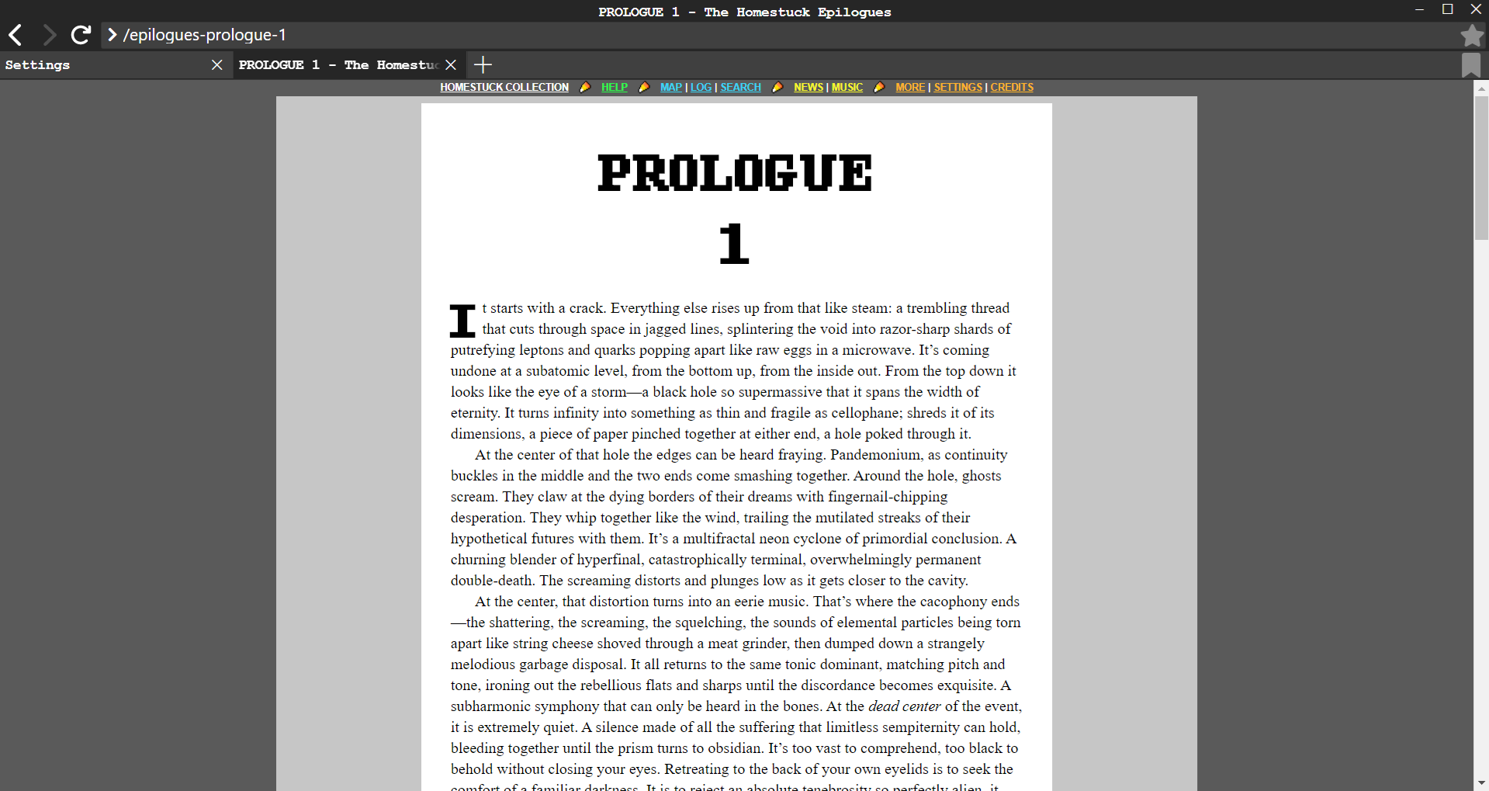Open saved bookmarks ribbon icon

(1471, 65)
